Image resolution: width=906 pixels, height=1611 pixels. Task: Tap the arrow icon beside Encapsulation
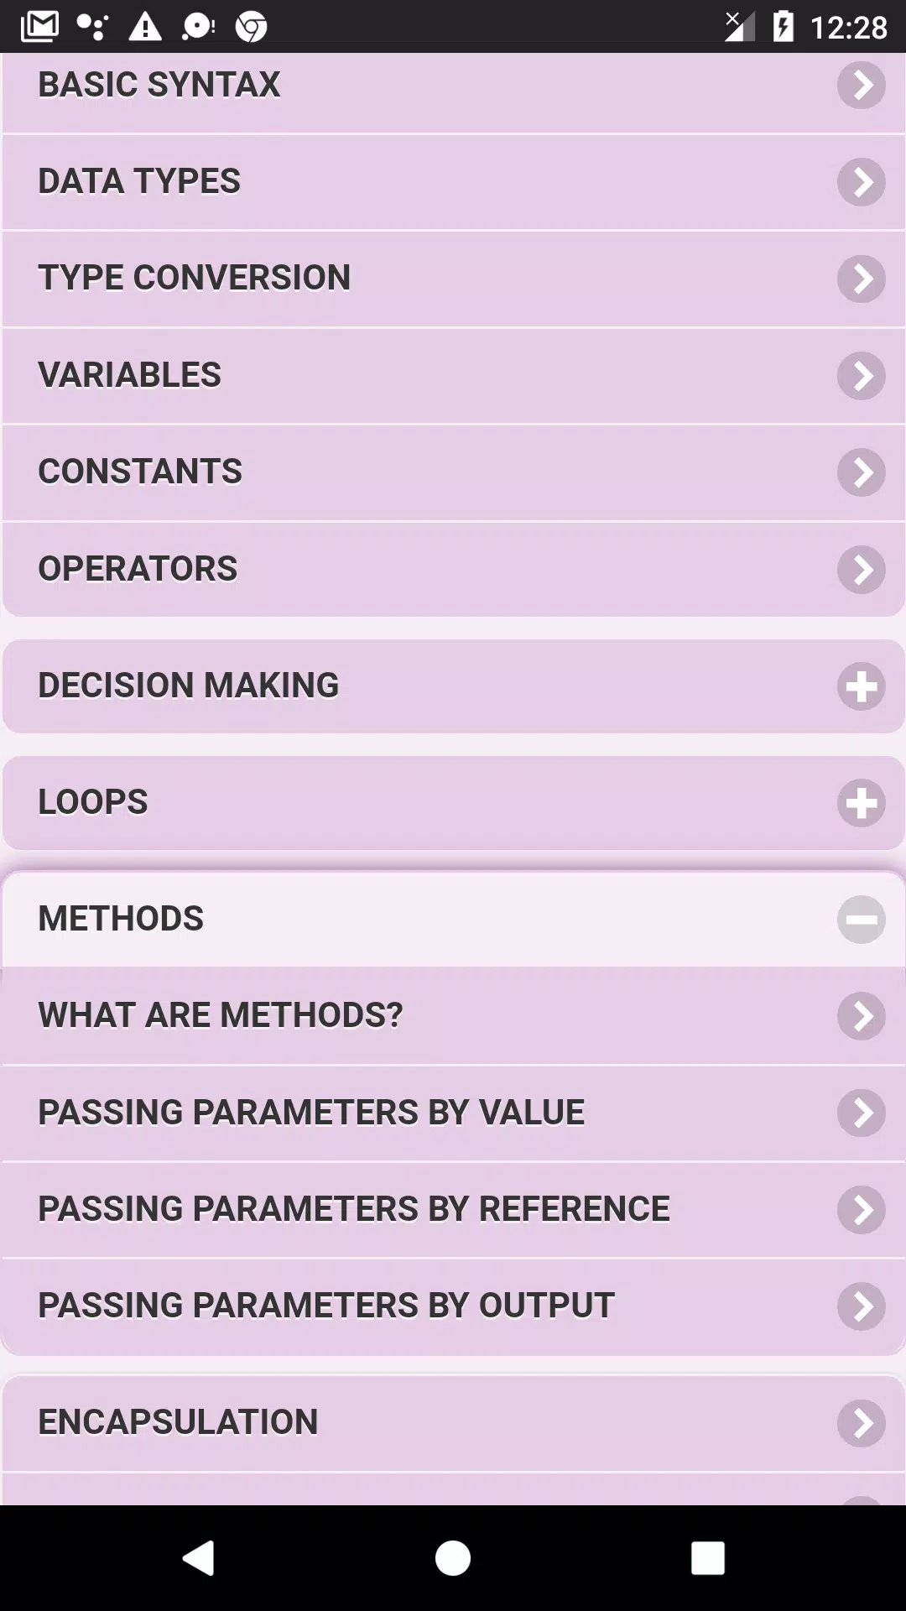(861, 1423)
